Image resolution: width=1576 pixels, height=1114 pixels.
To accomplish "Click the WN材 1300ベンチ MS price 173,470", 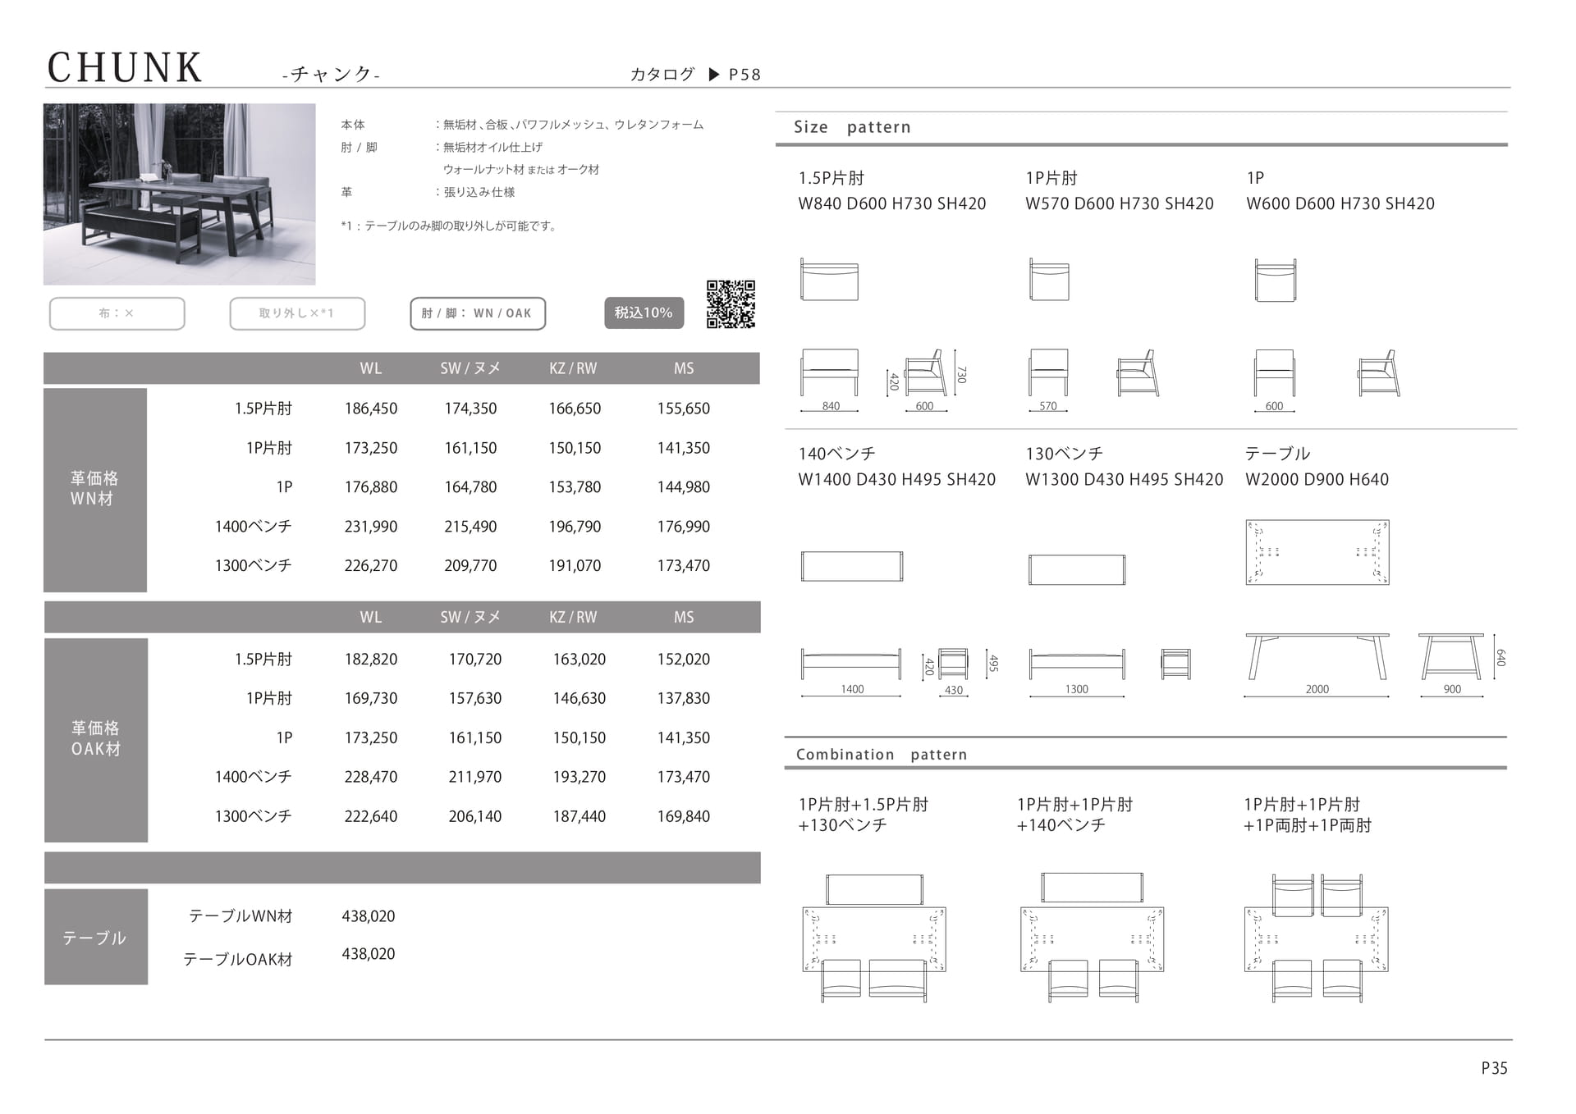I will click(684, 566).
